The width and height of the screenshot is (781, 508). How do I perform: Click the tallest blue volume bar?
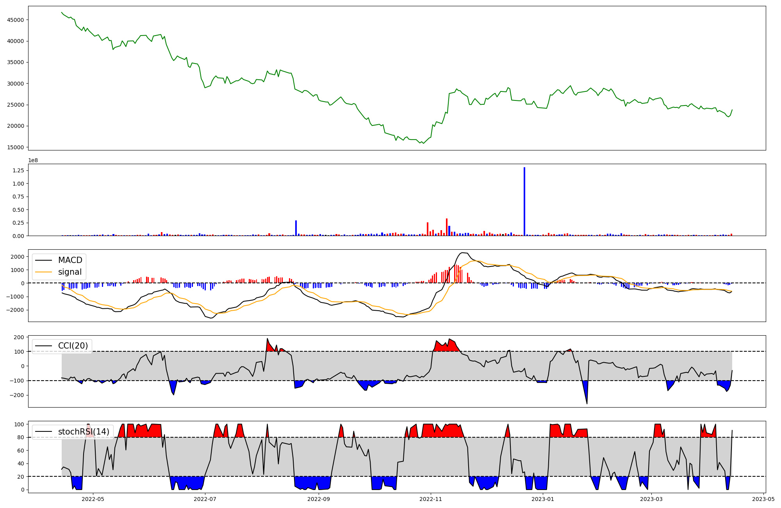pos(524,201)
